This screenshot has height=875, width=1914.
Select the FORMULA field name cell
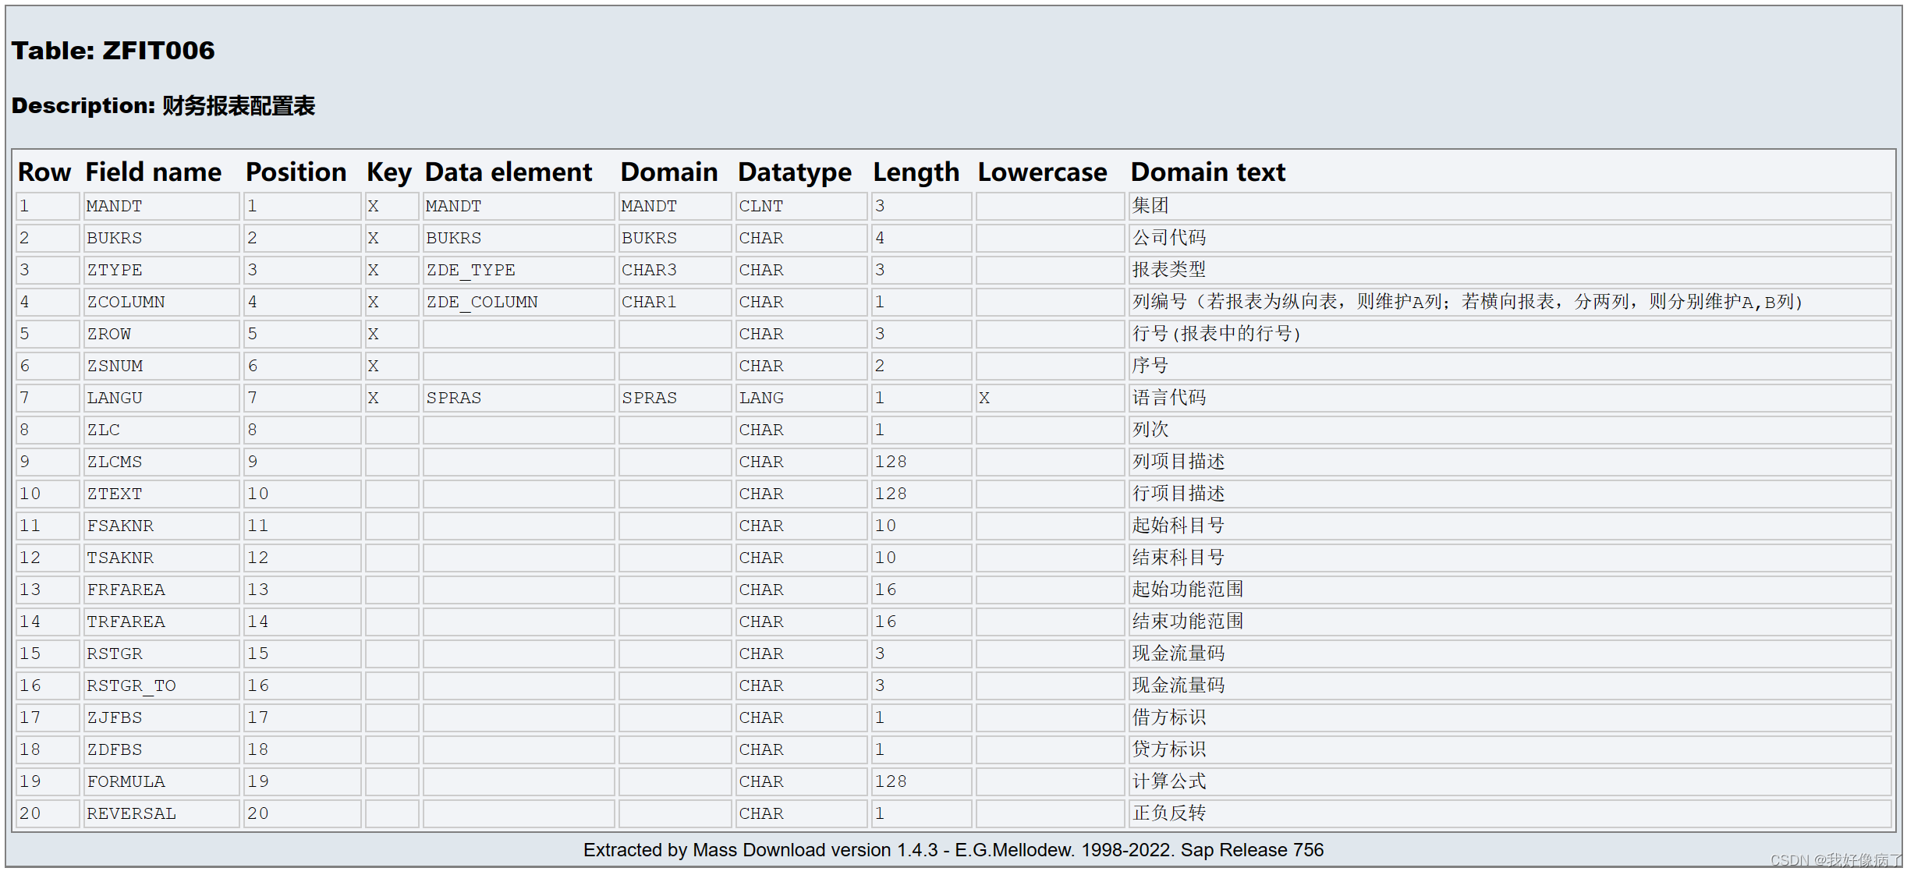coord(125,781)
